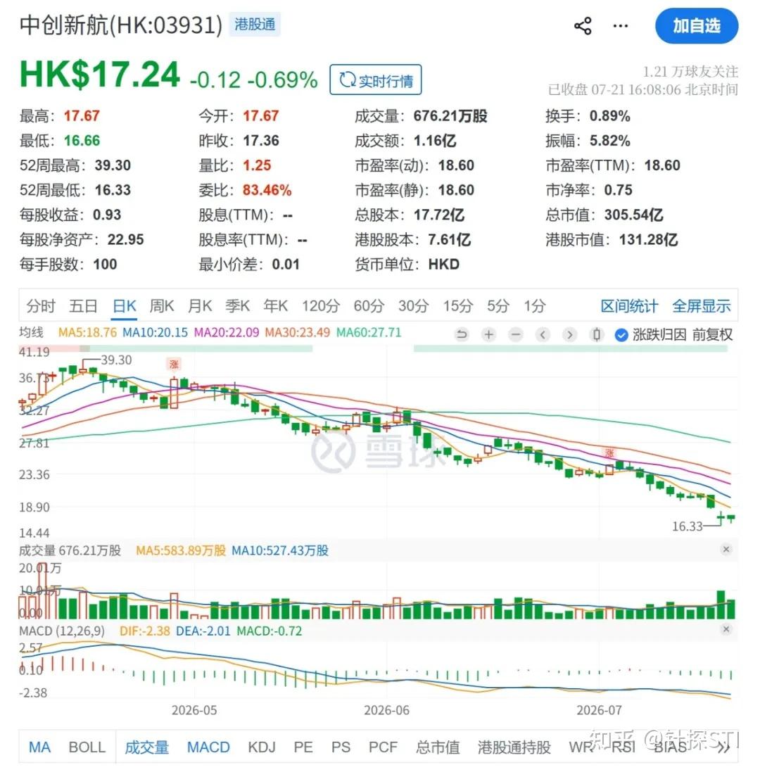Click the HK$17.24 current price
760x772 pixels.
pyautogui.click(x=99, y=75)
